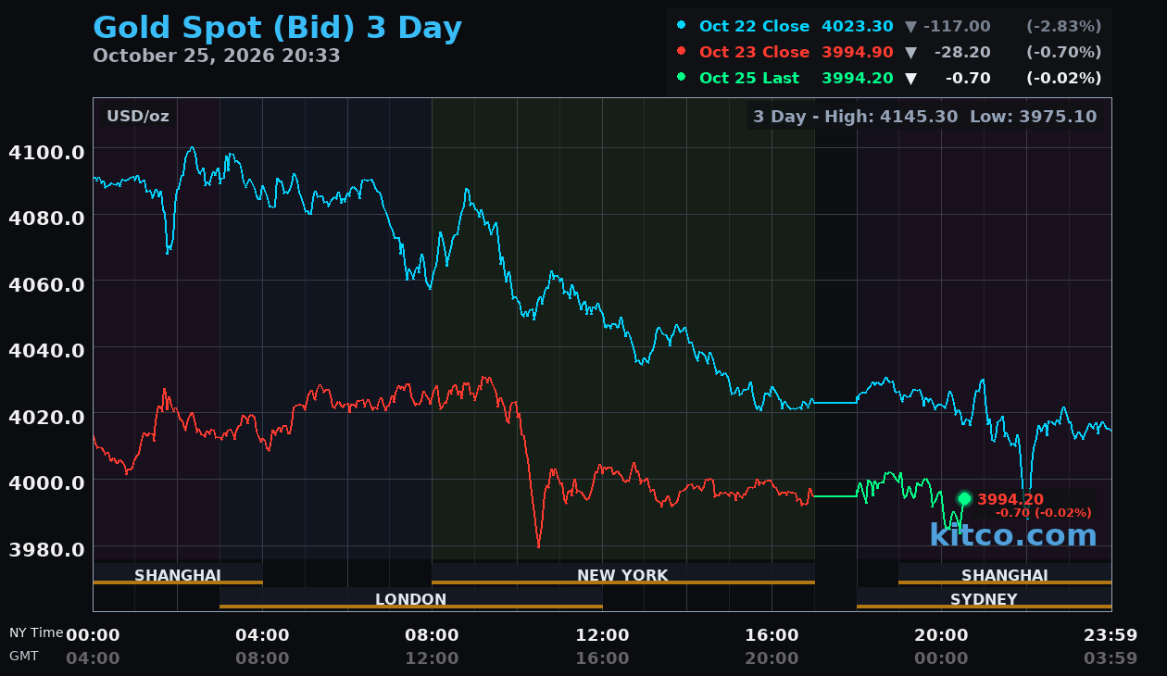Click the blue Oct 22 Close legend dot
Screen dimensions: 1167x676
tap(682, 25)
